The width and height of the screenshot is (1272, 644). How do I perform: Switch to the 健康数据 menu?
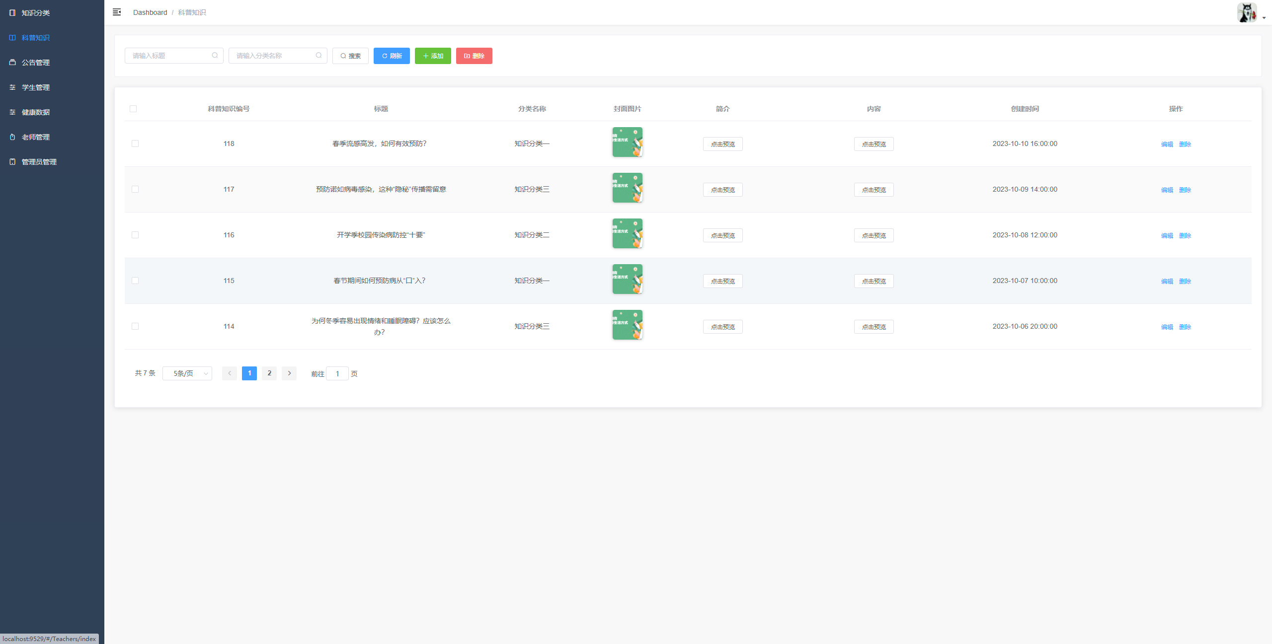click(x=52, y=112)
